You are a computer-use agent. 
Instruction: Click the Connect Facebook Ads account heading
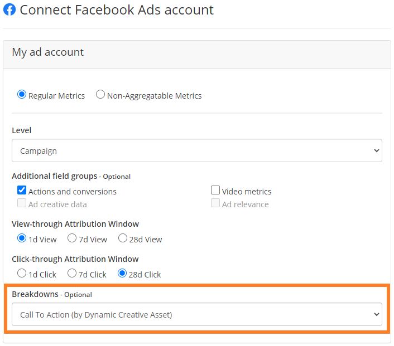(x=117, y=10)
